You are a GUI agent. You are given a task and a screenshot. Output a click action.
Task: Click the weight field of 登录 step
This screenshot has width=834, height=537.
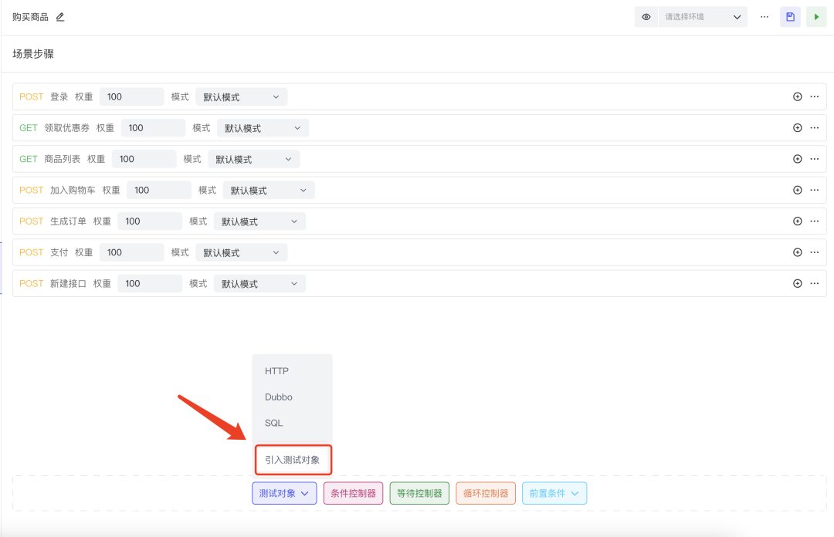132,96
